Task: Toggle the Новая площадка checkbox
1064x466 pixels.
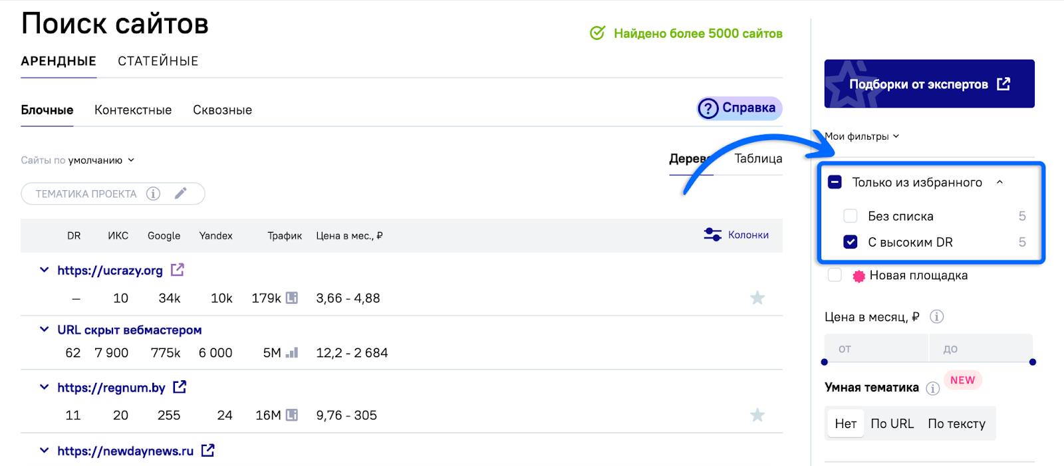Action: [835, 275]
